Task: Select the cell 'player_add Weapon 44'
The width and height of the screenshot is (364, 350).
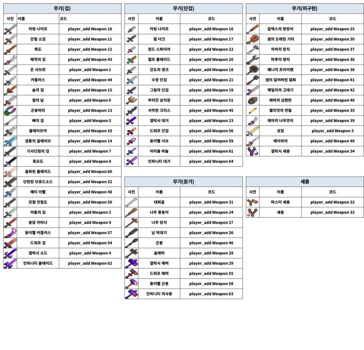Action: (90, 80)
